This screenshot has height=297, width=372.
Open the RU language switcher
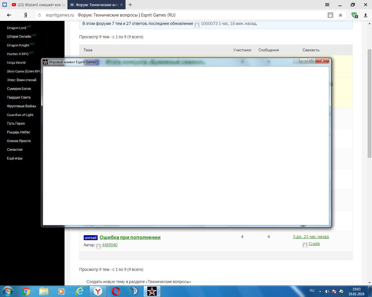click(x=312, y=291)
